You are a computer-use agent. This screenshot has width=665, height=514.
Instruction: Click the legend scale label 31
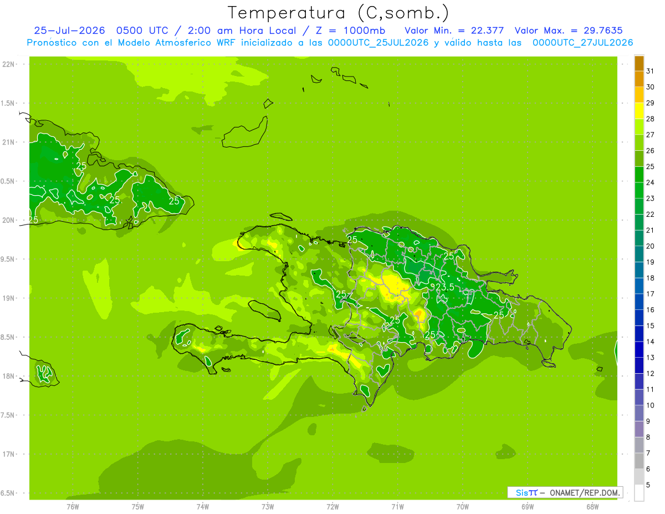[x=651, y=71]
